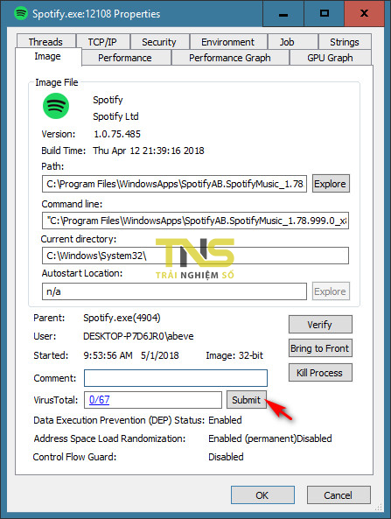
Task: Select the Environment tab
Action: 228,42
